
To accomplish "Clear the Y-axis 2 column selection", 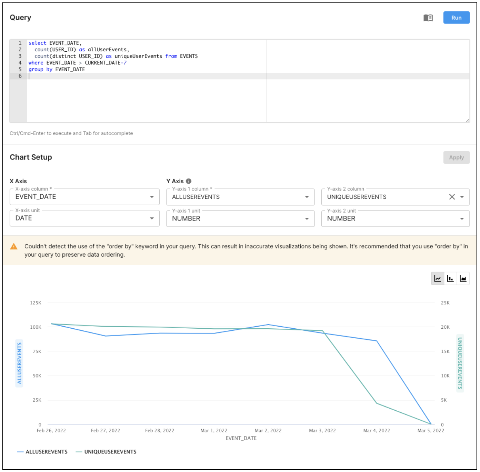I will click(x=452, y=197).
